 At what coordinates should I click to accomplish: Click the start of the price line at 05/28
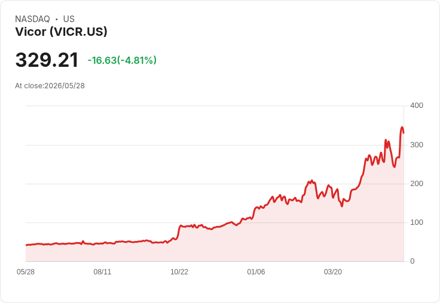[26, 245]
